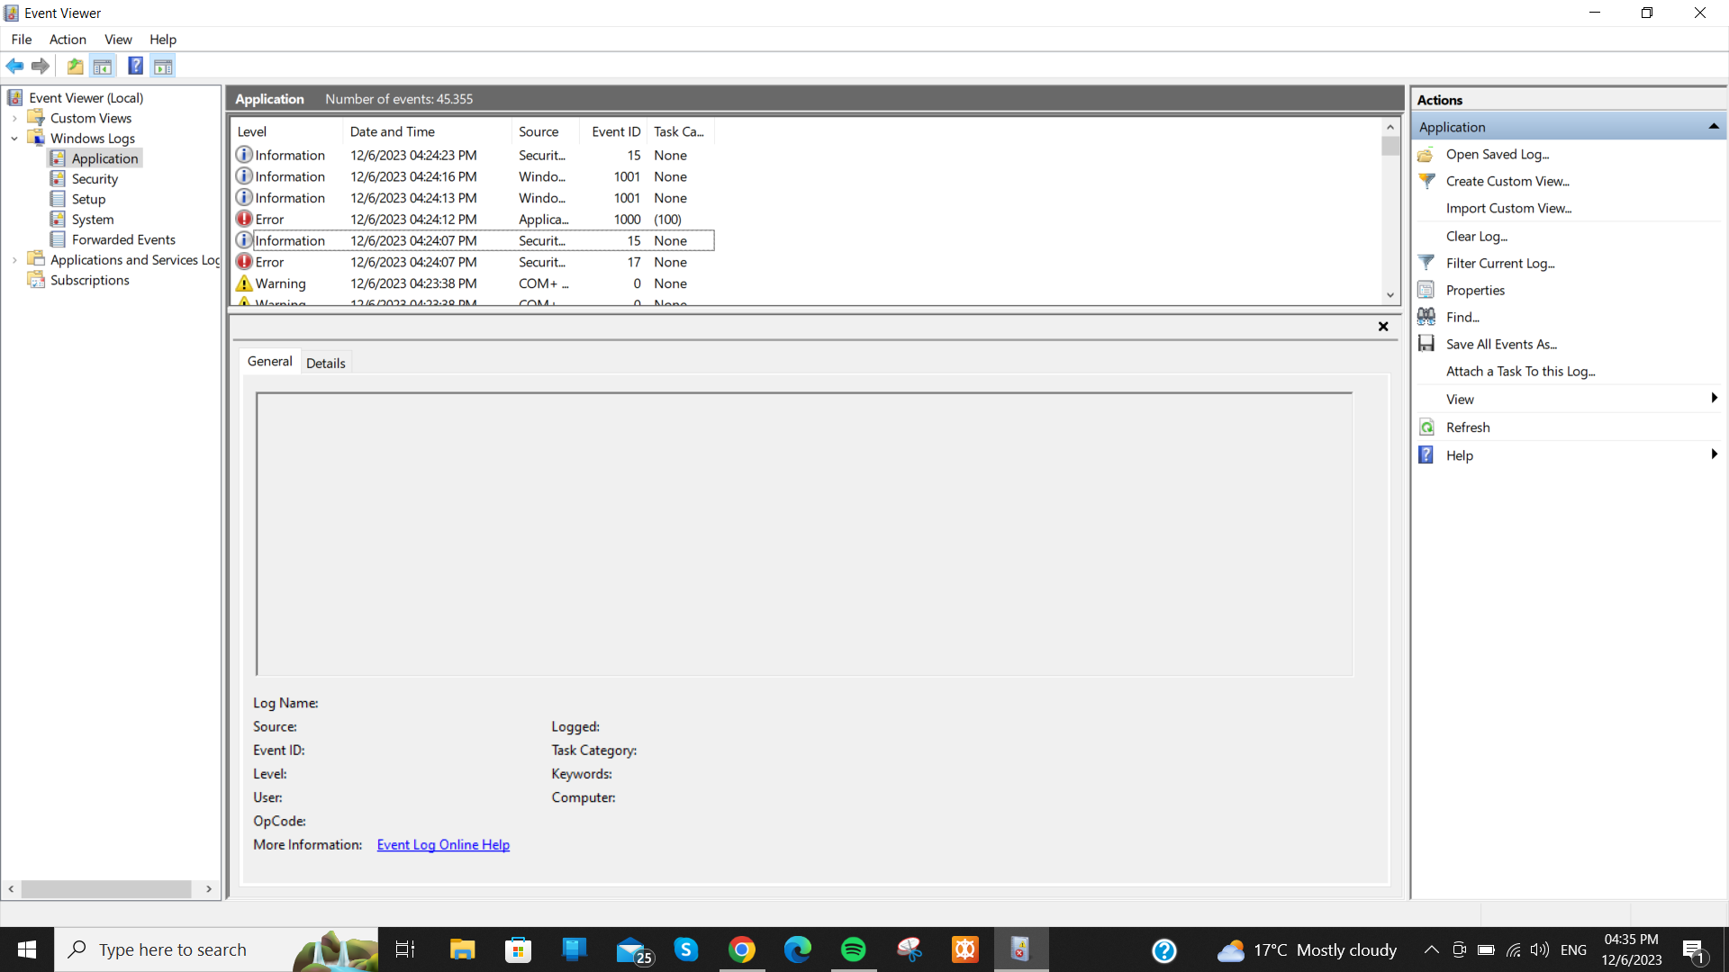Click the Find binoculars action
This screenshot has width=1729, height=972.
1462,317
